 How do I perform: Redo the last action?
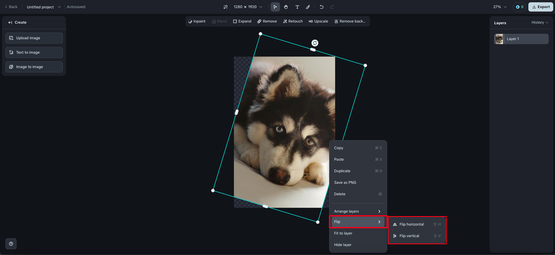(x=332, y=7)
